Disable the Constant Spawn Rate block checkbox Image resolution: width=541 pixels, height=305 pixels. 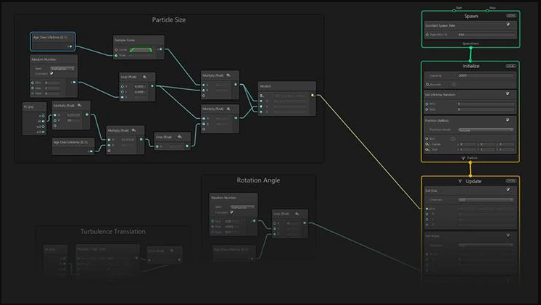508,25
